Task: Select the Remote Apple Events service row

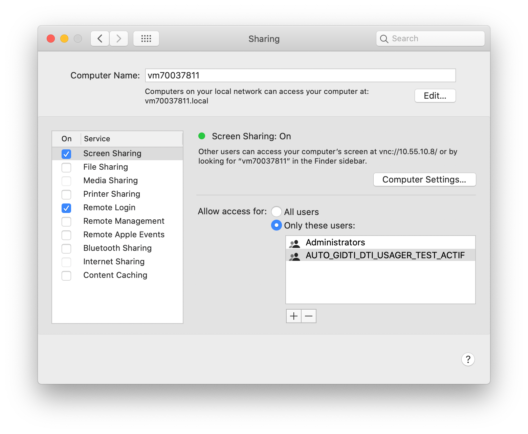Action: [117, 235]
